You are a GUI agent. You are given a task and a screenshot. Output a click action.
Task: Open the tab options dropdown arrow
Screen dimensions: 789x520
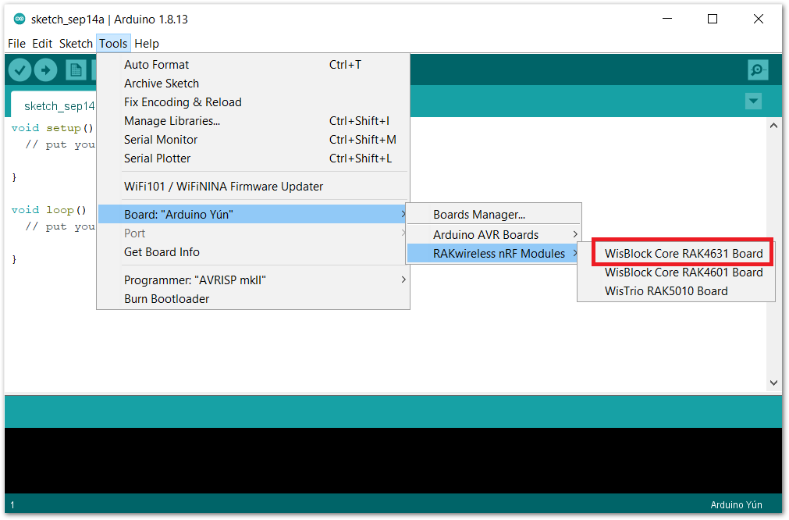tap(753, 102)
